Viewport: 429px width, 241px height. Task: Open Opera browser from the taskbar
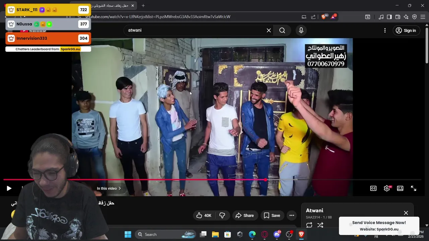click(x=264, y=234)
